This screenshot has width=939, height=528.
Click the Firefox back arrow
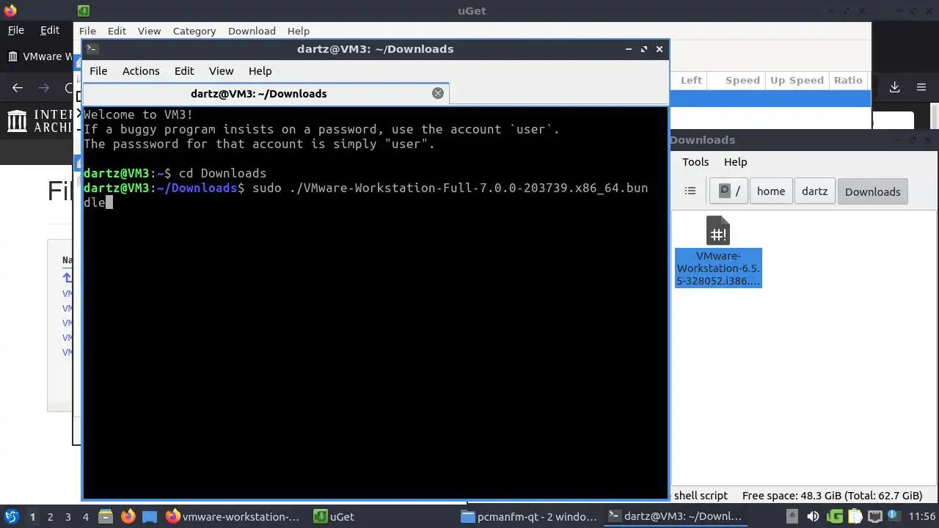click(x=18, y=87)
